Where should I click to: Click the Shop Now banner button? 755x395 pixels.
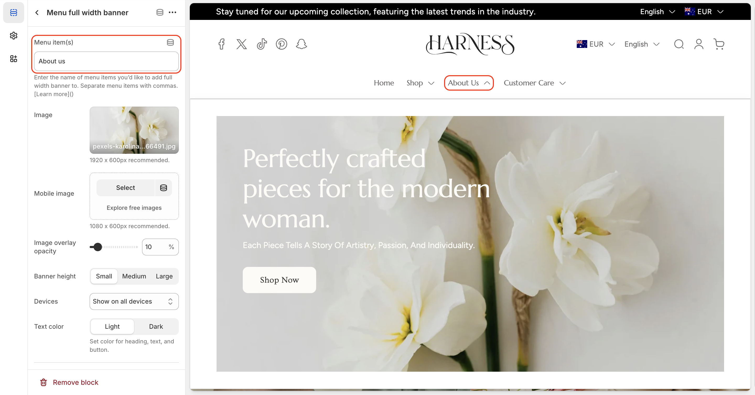click(x=279, y=280)
